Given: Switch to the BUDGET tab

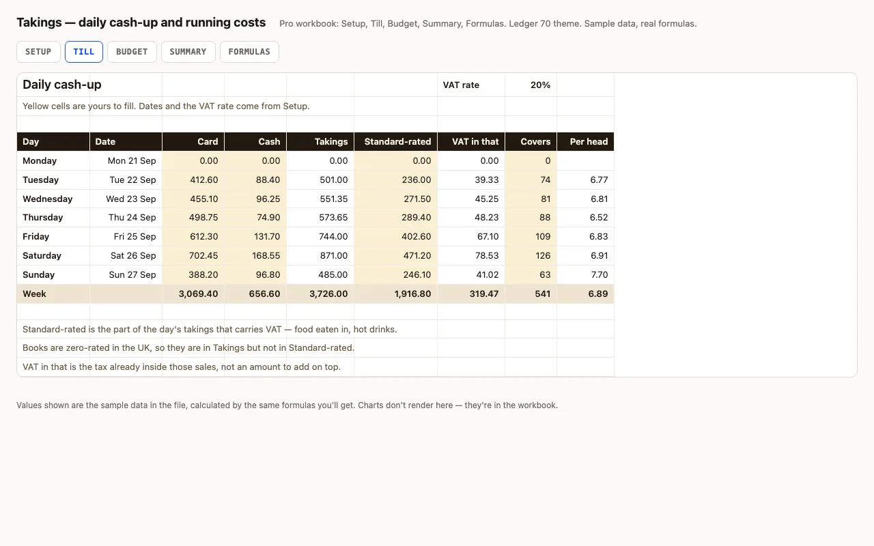Looking at the screenshot, I should click(132, 52).
